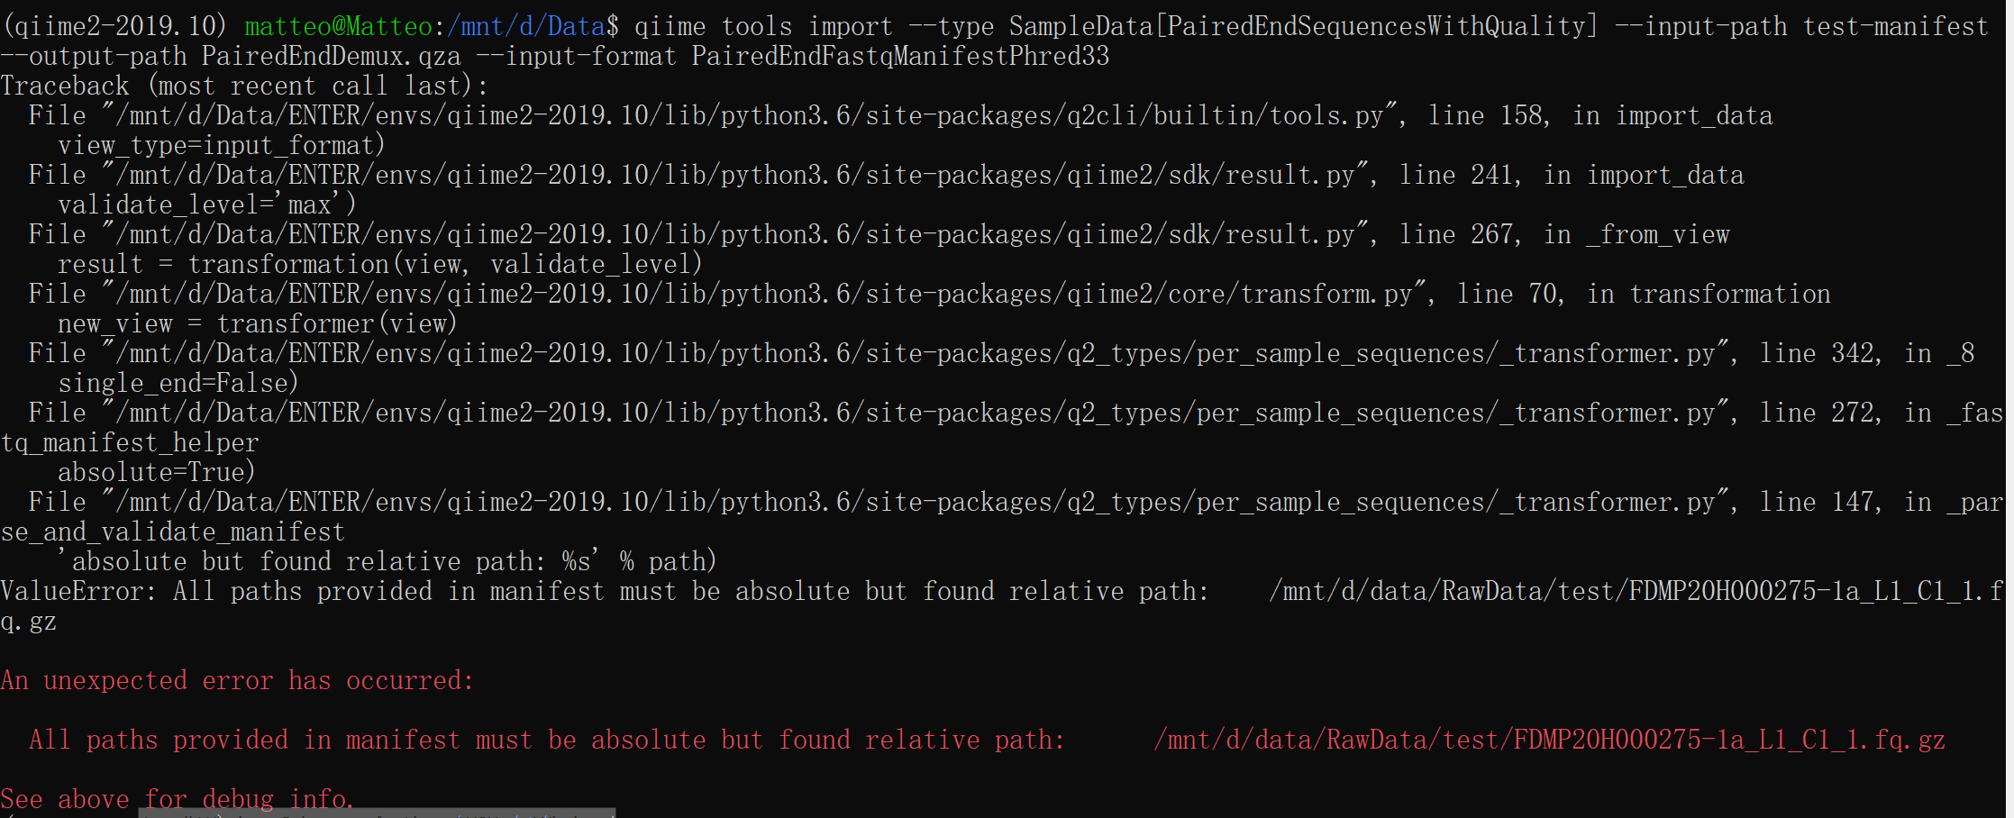
Task: Click the absolute=True code line
Action: click(157, 472)
